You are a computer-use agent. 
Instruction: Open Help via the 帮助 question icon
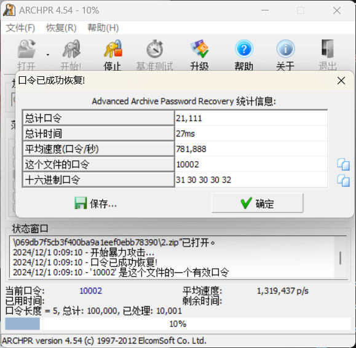(244, 49)
